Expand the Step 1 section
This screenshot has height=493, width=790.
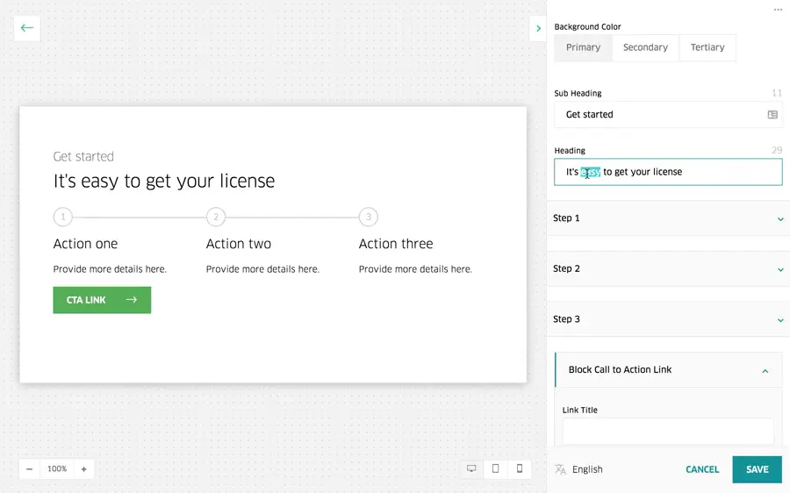(668, 218)
